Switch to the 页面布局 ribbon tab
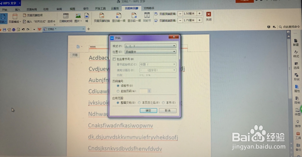The height and width of the screenshot is (157, 302). pos(32,9)
